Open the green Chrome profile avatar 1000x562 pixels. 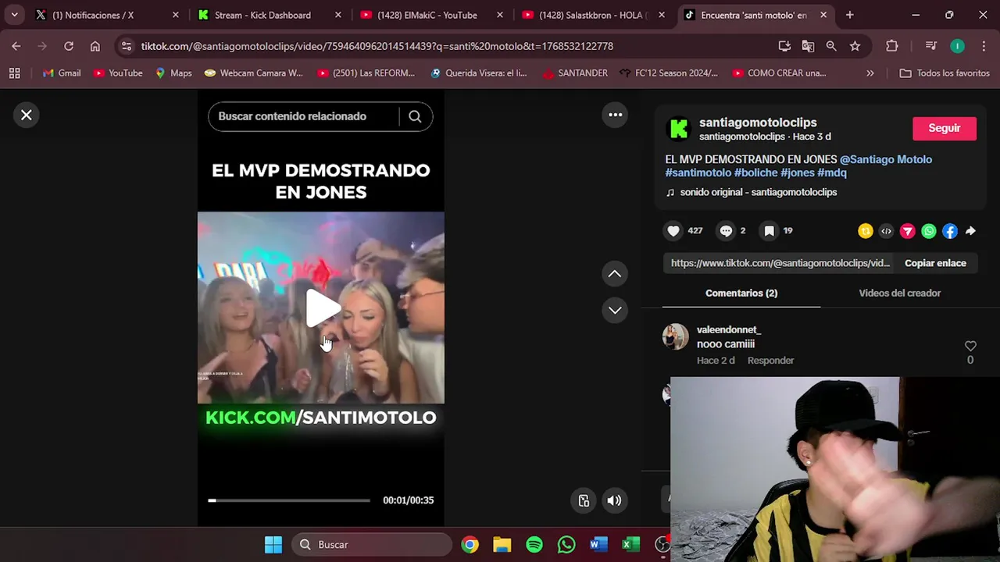957,46
